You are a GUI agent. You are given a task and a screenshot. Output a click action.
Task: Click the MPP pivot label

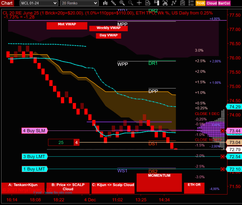tap(122, 24)
